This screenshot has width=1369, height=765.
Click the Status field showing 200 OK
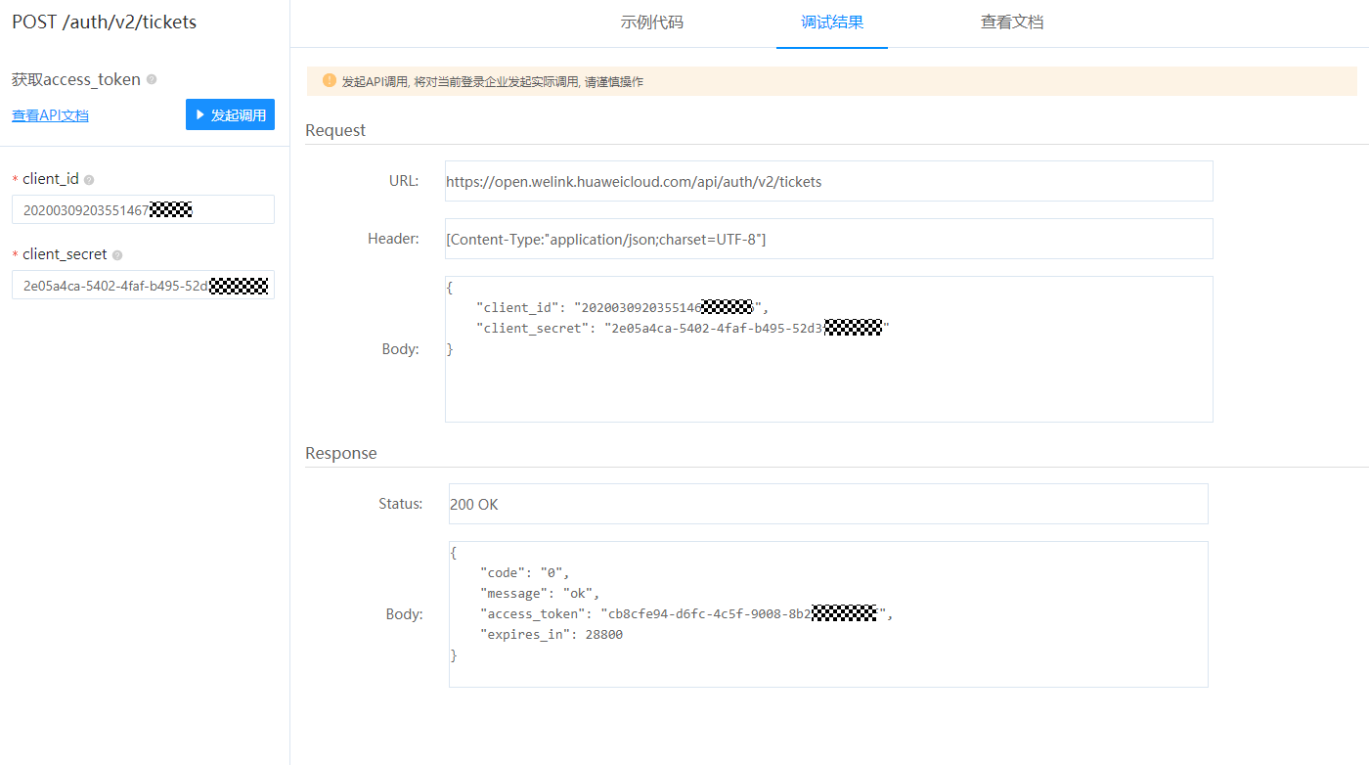[x=826, y=503]
